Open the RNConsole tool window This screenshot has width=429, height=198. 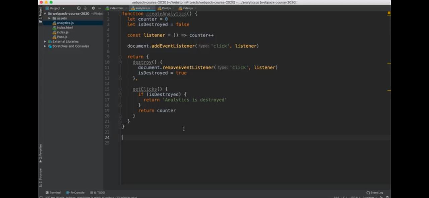click(x=75, y=193)
